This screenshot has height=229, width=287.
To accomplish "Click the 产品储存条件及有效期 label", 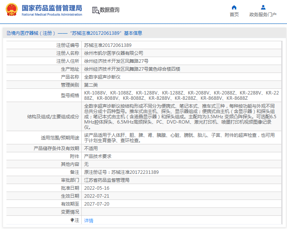I will coord(56,149).
